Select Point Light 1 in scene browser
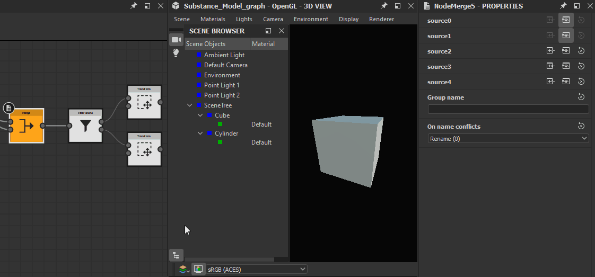 [x=222, y=85]
